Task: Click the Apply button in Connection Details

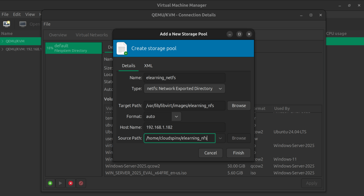Action: (x=311, y=183)
